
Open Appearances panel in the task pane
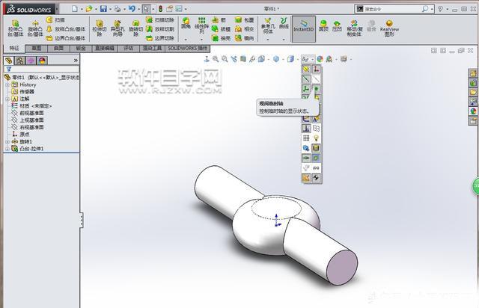[x=473, y=111]
